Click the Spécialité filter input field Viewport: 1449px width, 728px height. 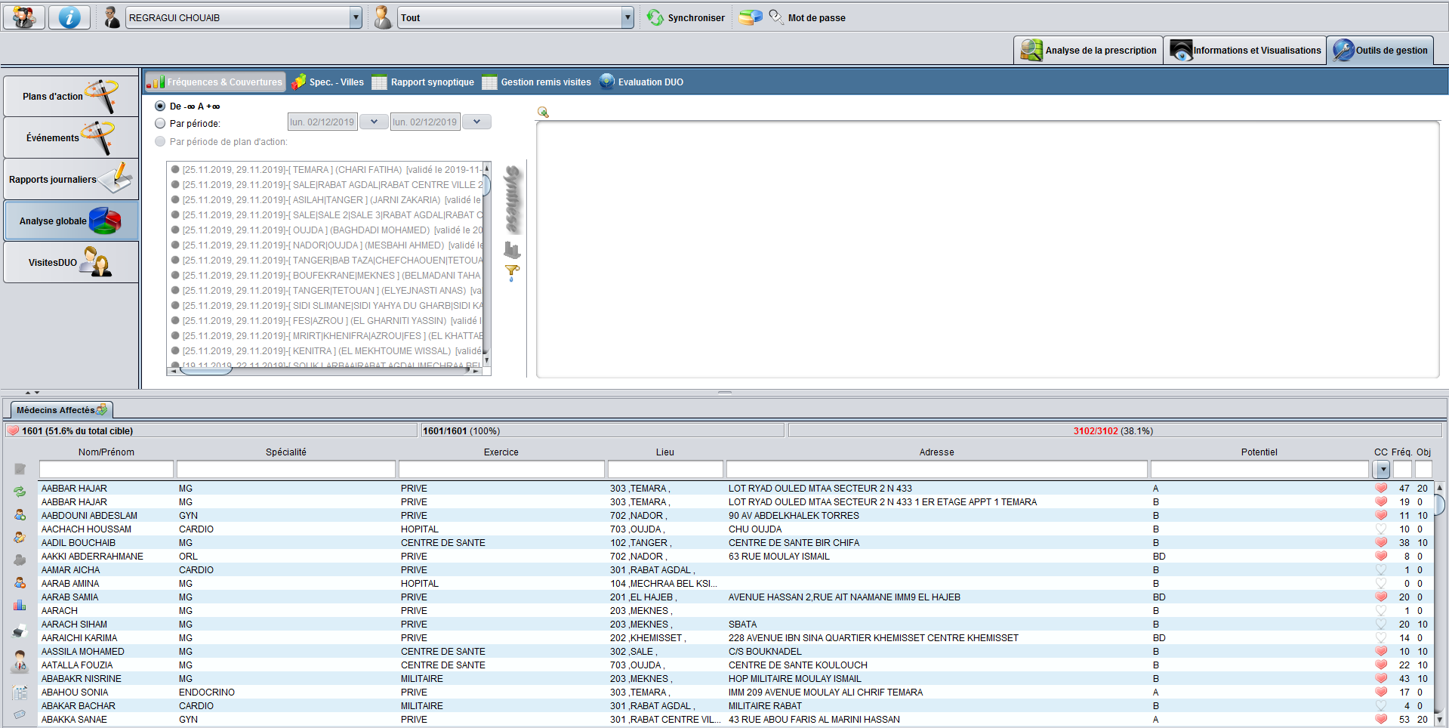(286, 469)
